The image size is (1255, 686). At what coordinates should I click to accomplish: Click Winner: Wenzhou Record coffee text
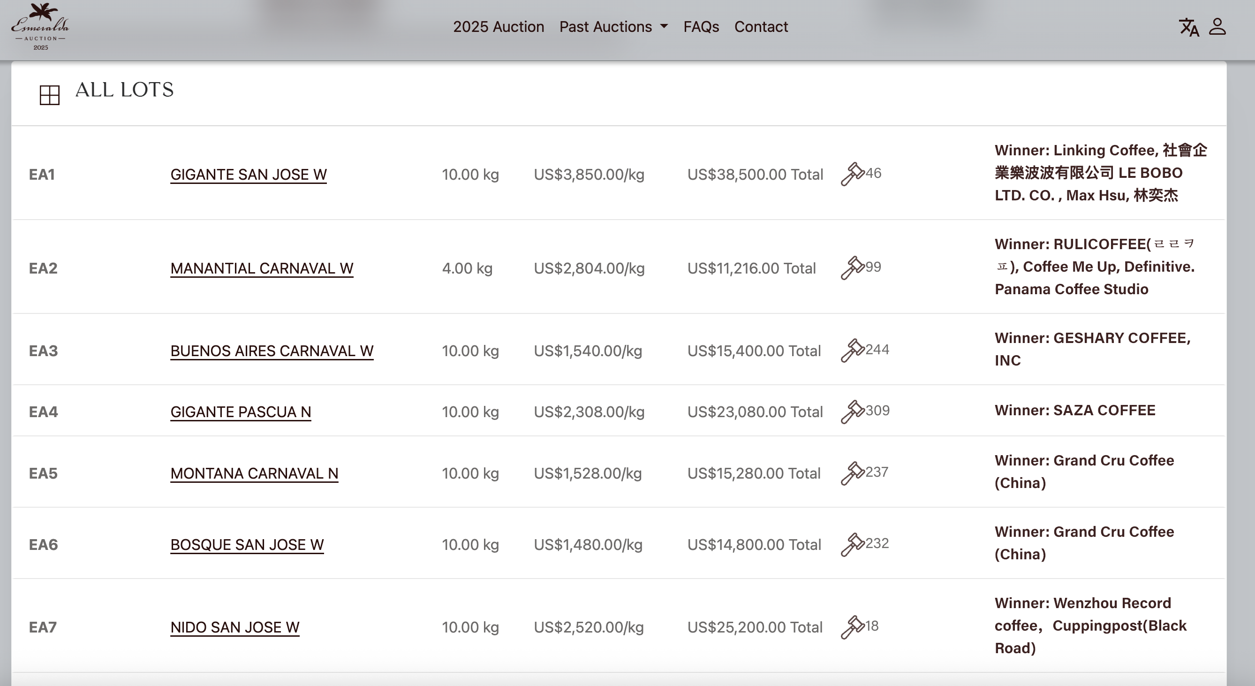[1091, 625]
